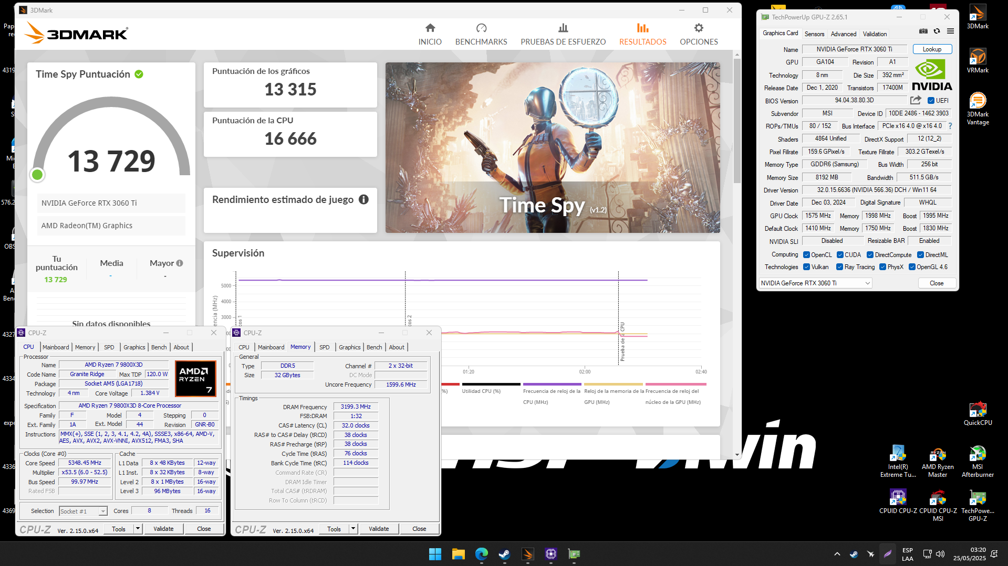Screen dimensions: 1008x566
Task: Click the Windows Start button
Action: [435, 554]
